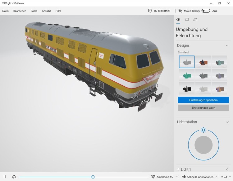
Task: Pause the animation playback
Action: click(5, 177)
